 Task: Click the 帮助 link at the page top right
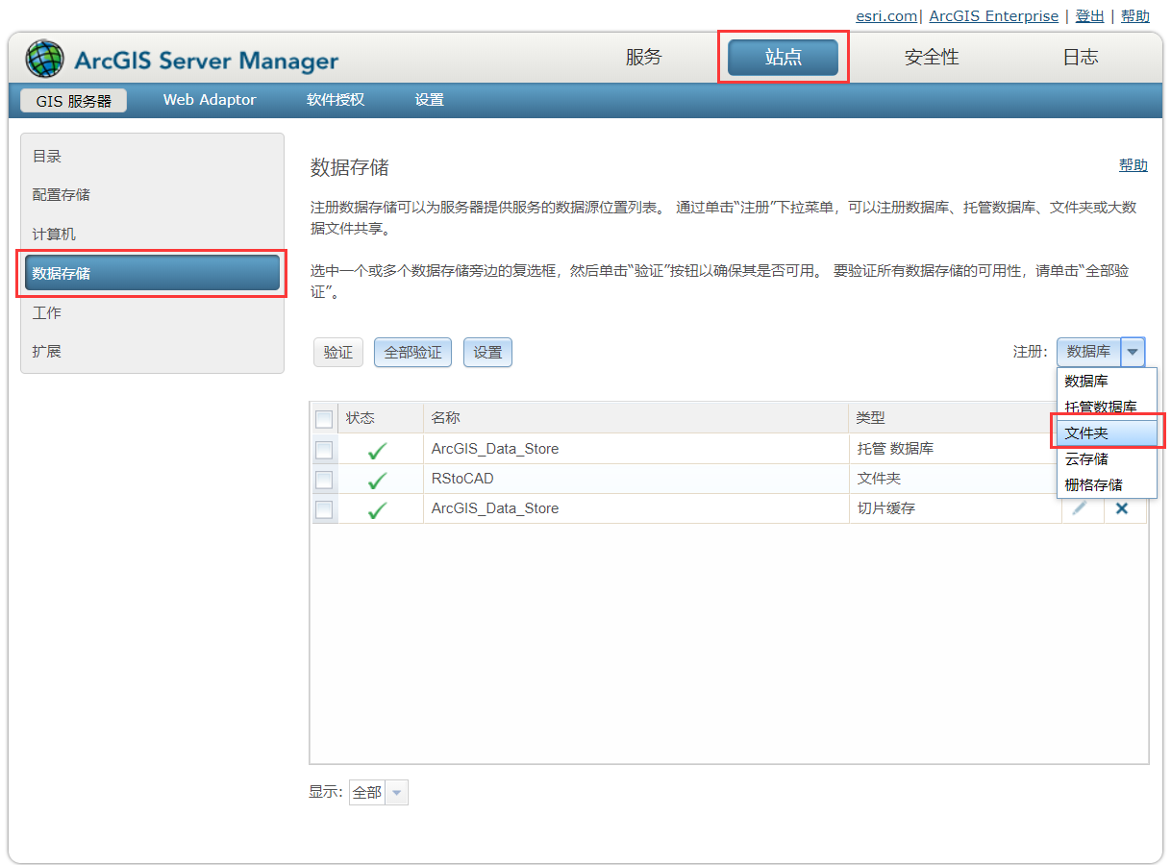(1134, 15)
